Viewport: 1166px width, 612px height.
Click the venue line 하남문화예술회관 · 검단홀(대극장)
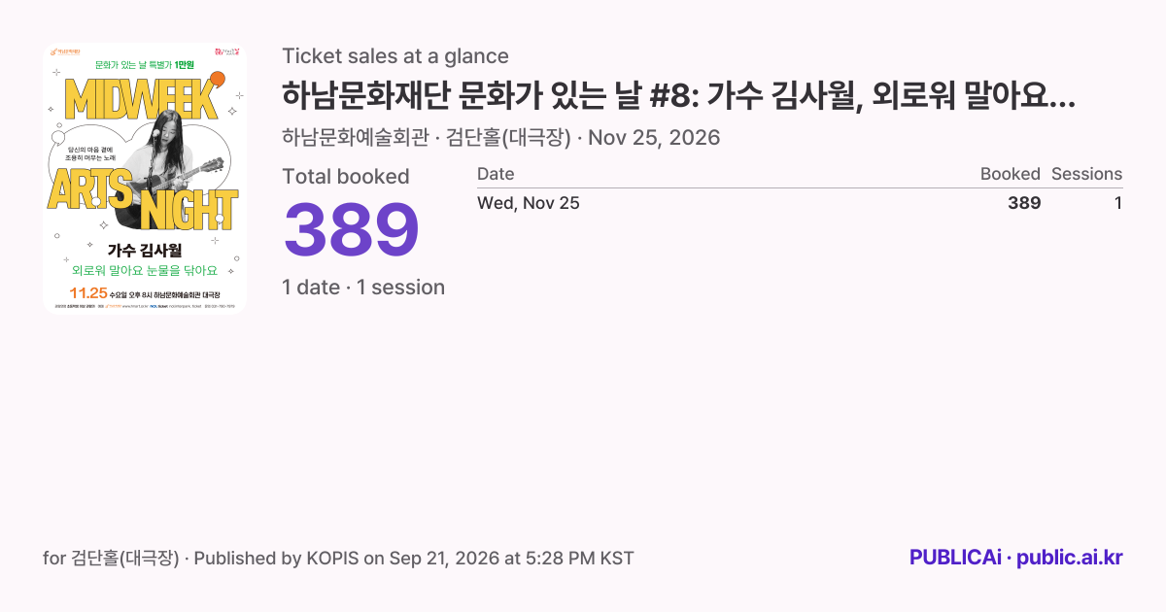point(427,137)
